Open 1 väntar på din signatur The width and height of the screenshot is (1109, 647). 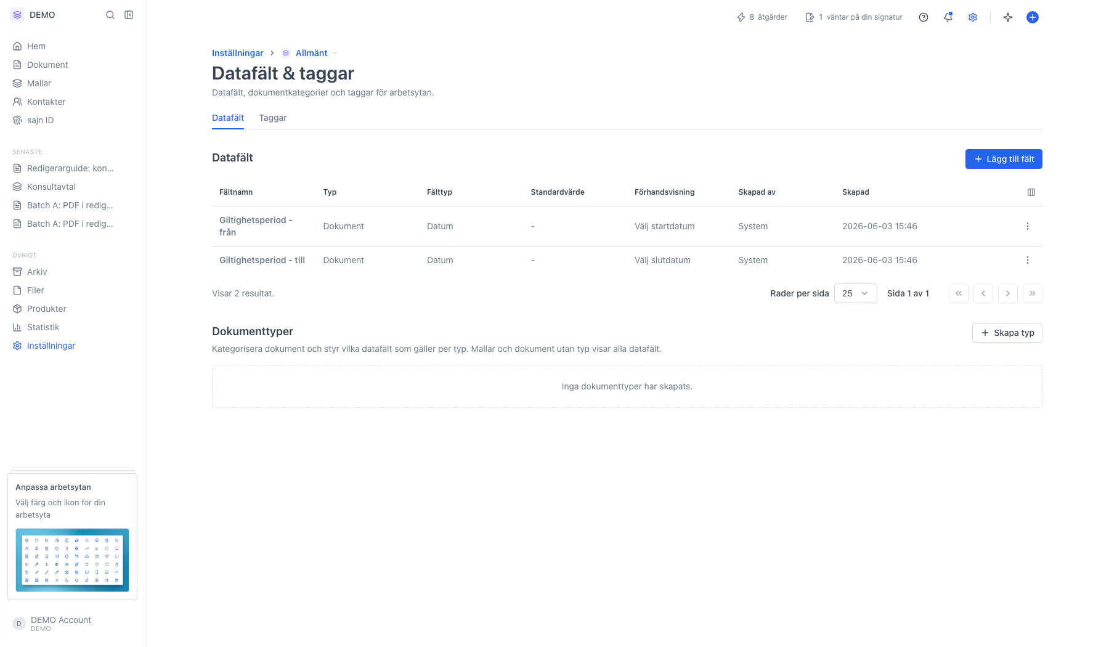point(854,17)
